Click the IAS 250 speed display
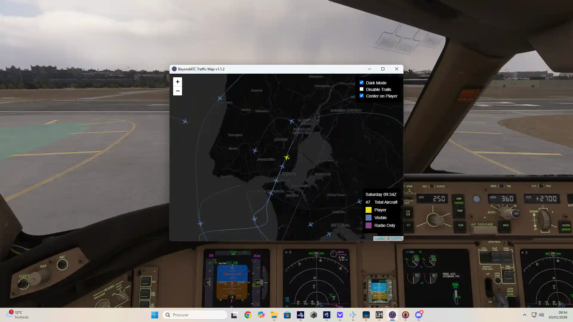 (432, 199)
